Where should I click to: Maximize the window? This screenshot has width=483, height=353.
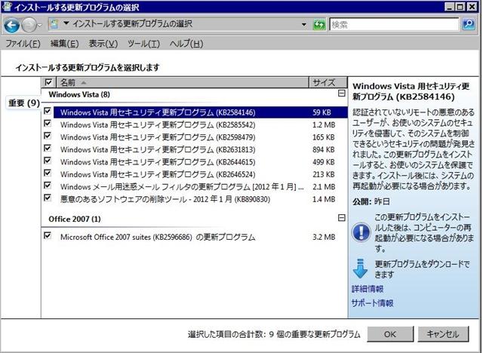460,7
